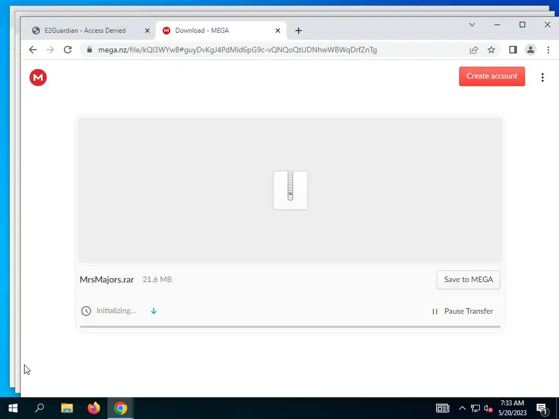Click the clock icon beside Initializing
This screenshot has width=559, height=419.
point(86,311)
